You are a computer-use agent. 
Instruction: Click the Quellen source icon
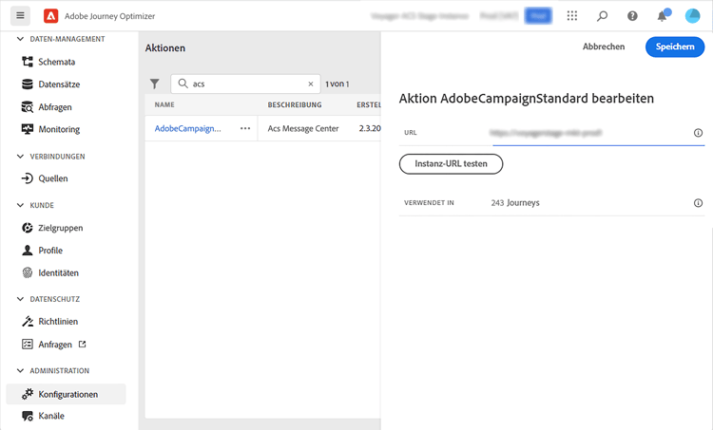pyautogui.click(x=28, y=178)
